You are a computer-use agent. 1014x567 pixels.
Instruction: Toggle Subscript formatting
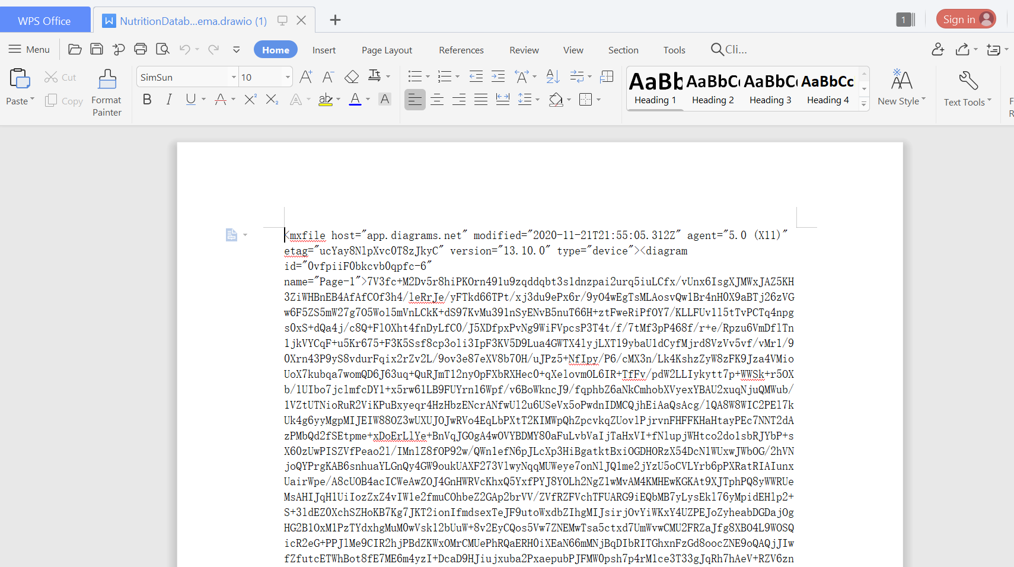pyautogui.click(x=272, y=99)
